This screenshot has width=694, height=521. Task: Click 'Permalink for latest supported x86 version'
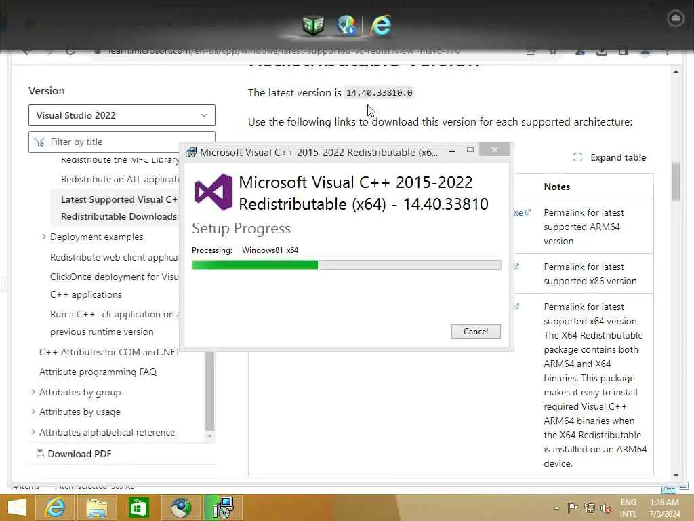590,274
